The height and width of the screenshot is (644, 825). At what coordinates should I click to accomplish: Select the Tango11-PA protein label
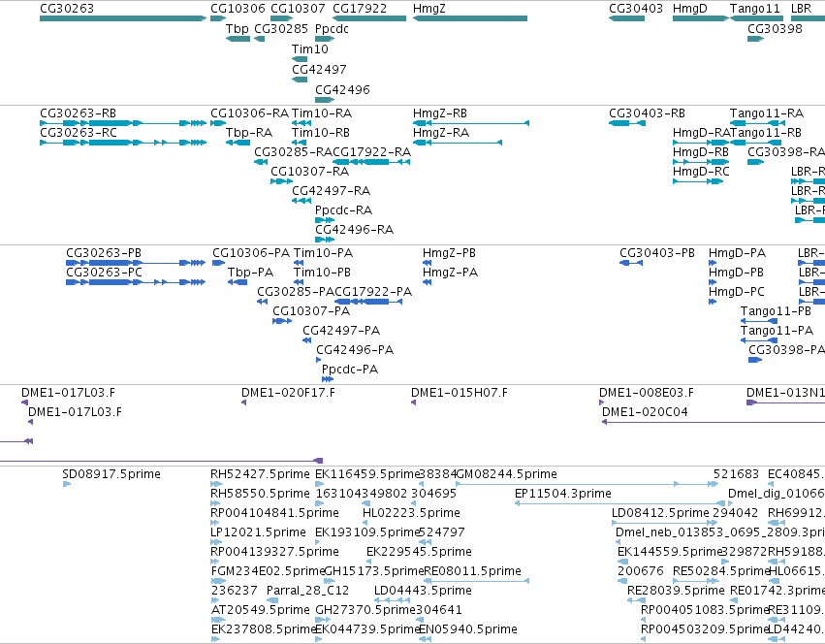777,332
